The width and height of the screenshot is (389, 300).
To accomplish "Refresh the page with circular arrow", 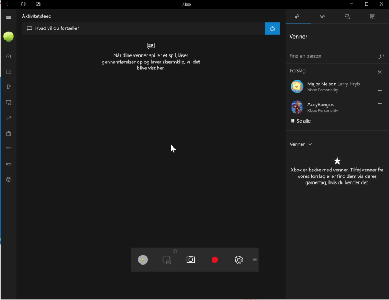I will point(23,4).
